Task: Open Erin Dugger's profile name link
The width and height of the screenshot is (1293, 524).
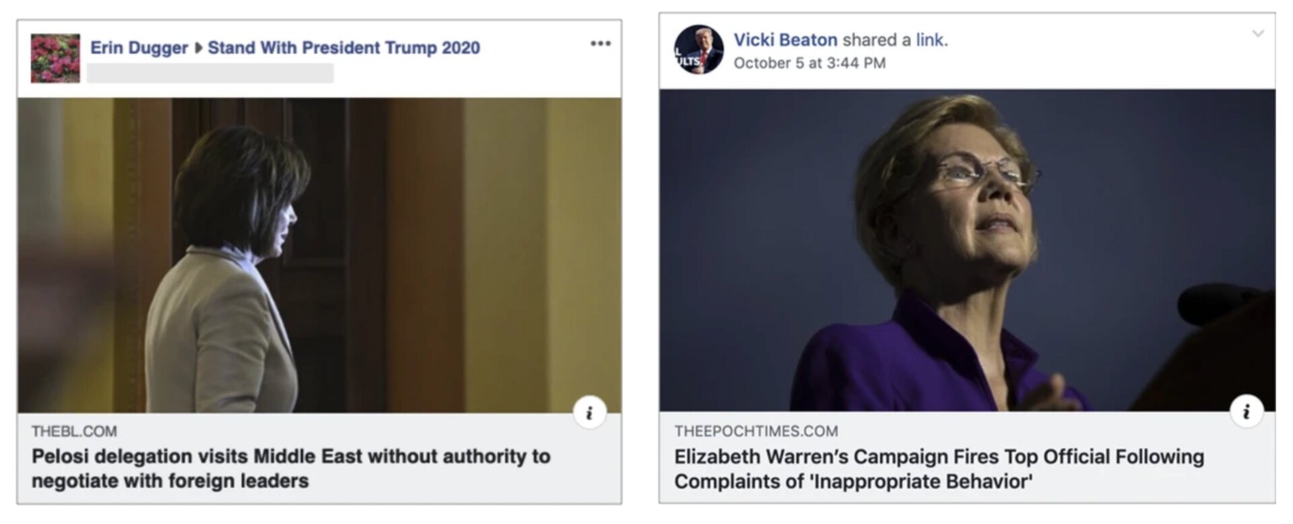Action: pyautogui.click(x=139, y=48)
